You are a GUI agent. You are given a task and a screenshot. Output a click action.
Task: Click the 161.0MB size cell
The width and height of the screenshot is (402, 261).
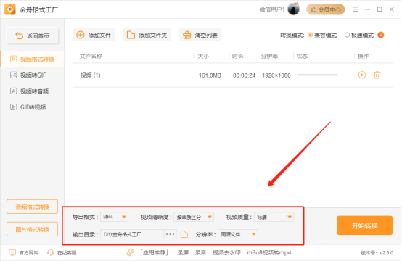pos(210,75)
